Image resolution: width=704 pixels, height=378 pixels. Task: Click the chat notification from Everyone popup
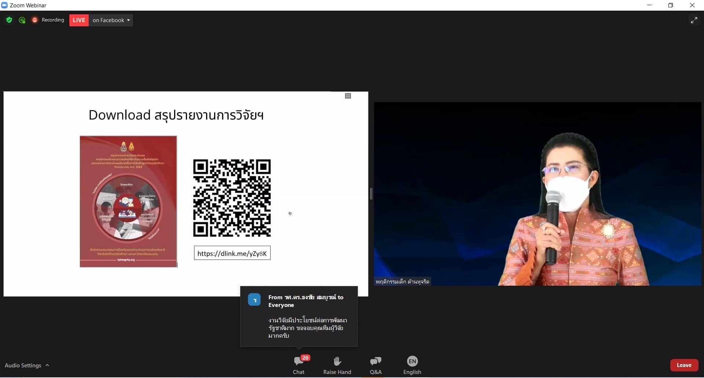[299, 316]
